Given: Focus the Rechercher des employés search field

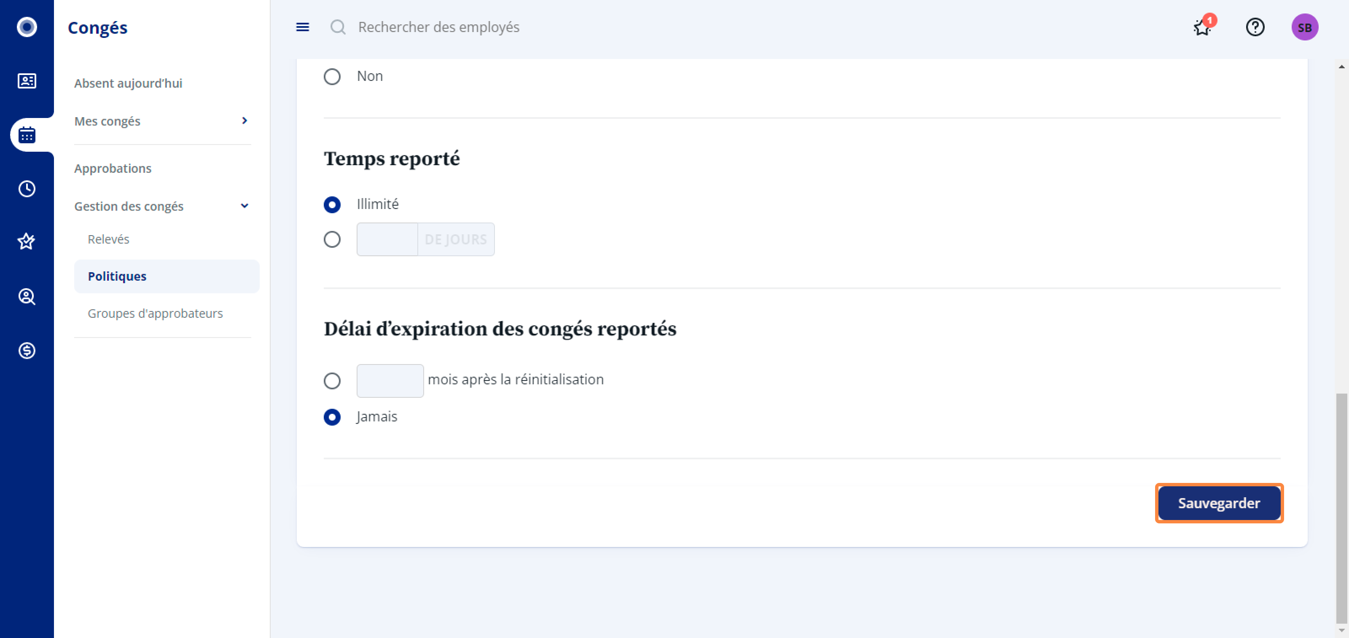Looking at the screenshot, I should pyautogui.click(x=439, y=27).
